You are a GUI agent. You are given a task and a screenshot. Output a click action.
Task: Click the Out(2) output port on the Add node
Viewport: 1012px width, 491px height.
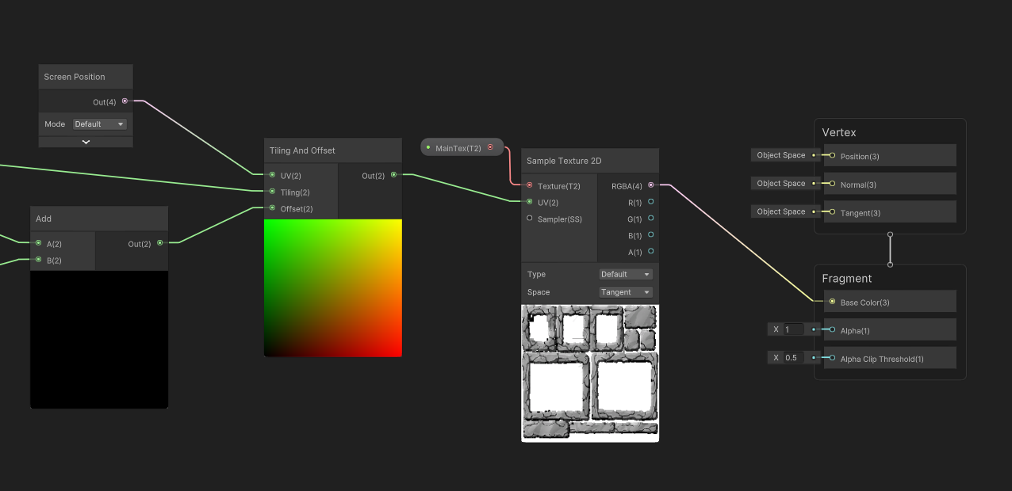pyautogui.click(x=160, y=244)
